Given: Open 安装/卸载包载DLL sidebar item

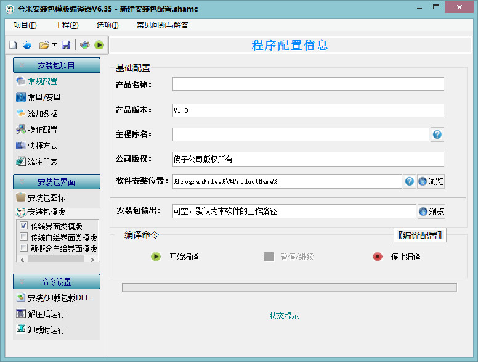Looking at the screenshot, I should pos(53,298).
